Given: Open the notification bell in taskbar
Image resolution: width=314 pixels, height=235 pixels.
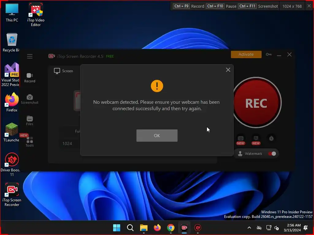Looking at the screenshot, I should pyautogui.click(x=306, y=228).
